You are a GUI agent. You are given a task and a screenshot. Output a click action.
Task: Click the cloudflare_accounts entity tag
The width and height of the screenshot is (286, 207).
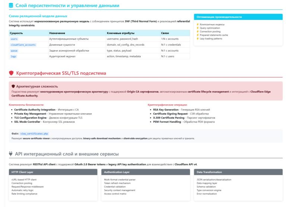point(23,45)
